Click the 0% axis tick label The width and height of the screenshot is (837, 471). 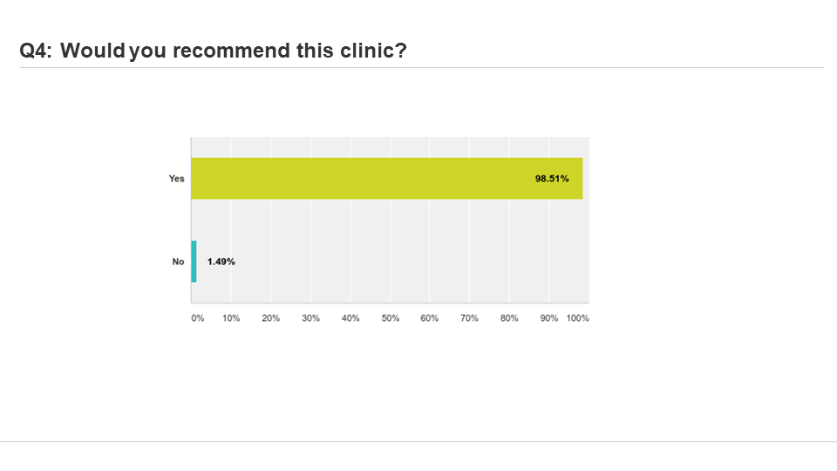(198, 318)
